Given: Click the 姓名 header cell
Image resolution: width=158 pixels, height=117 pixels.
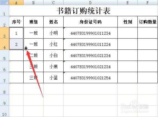Looking at the screenshot, I should click(53, 22).
